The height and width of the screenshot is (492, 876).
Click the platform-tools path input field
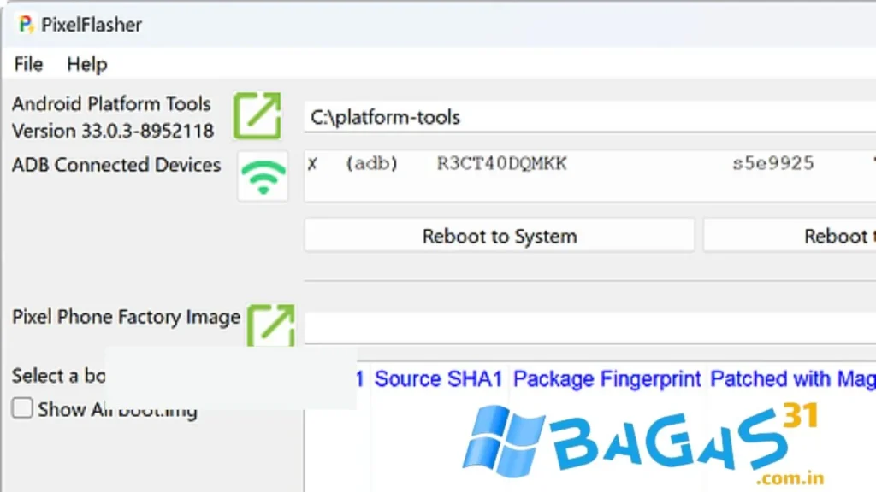coord(590,117)
